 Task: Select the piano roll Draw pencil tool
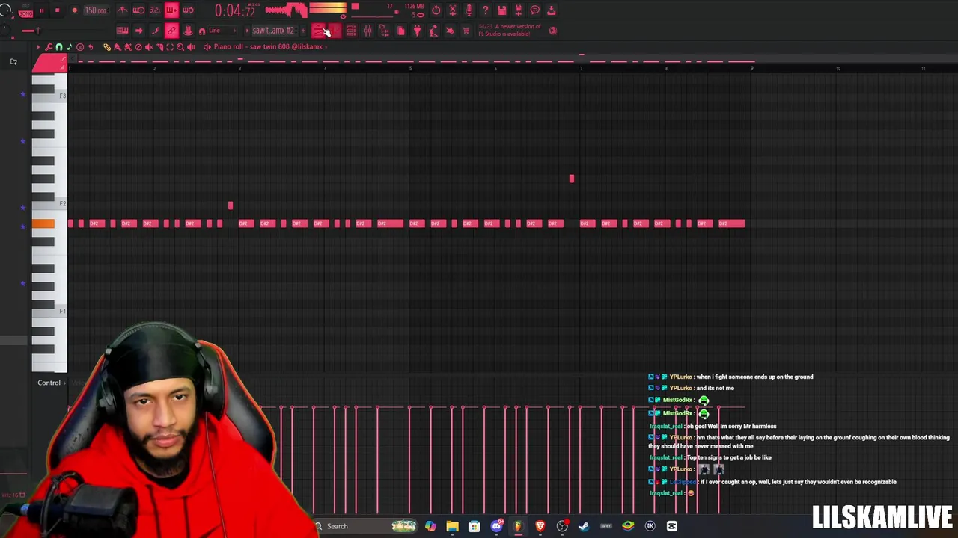(x=107, y=46)
